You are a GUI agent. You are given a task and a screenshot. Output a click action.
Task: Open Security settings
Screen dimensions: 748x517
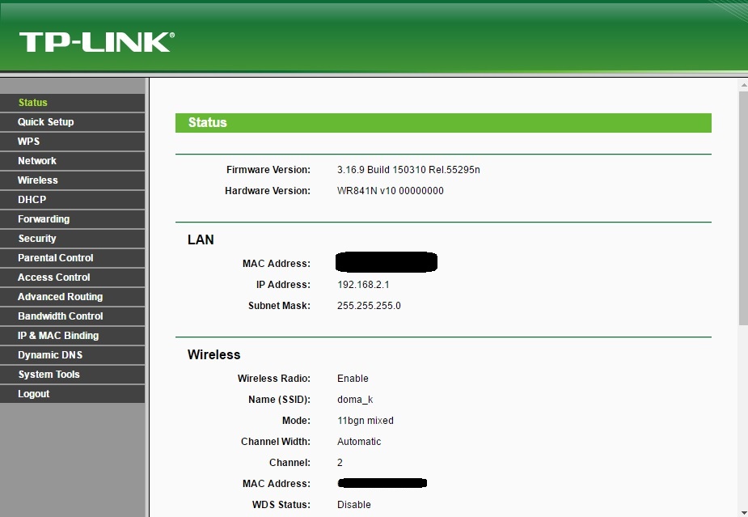point(72,239)
